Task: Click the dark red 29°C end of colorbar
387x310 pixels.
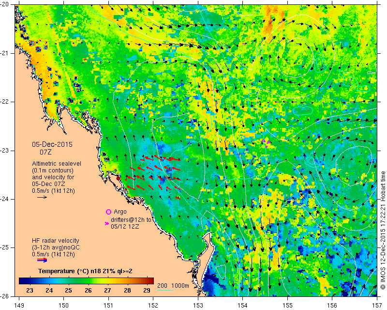Action: click(150, 281)
